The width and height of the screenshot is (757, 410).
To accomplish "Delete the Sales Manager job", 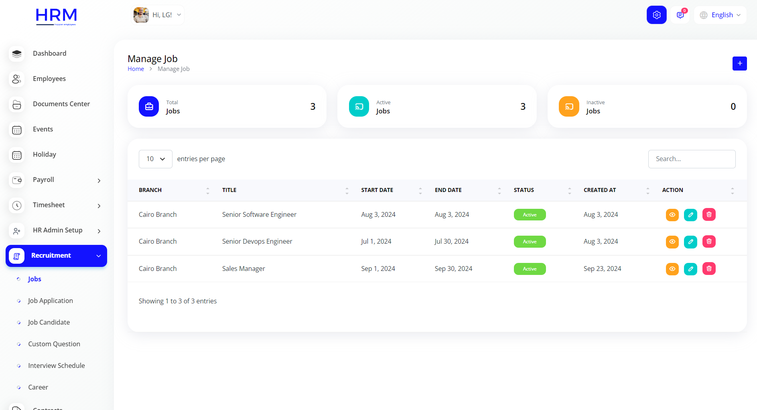I will pyautogui.click(x=709, y=269).
